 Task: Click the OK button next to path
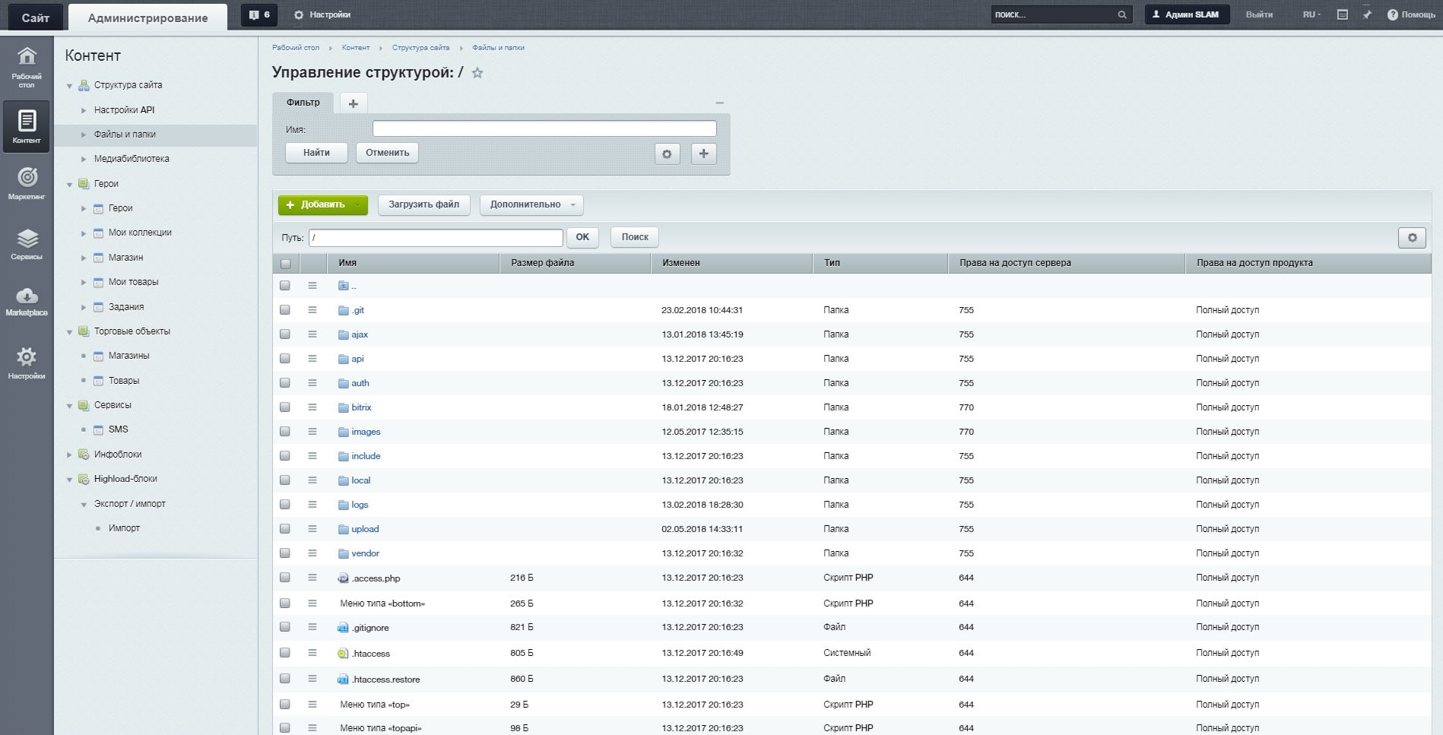[582, 237]
